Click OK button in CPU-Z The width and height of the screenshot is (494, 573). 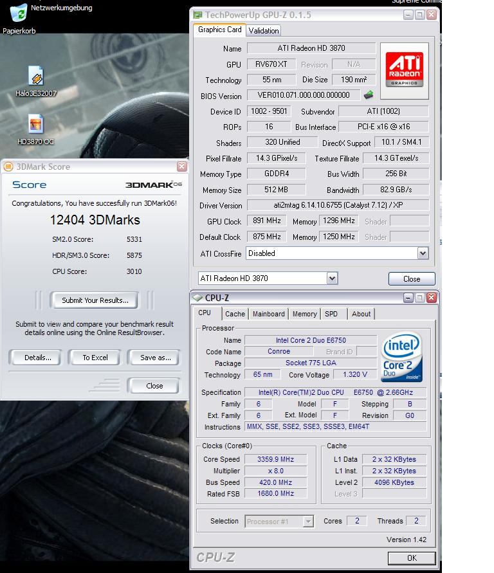[x=412, y=558]
